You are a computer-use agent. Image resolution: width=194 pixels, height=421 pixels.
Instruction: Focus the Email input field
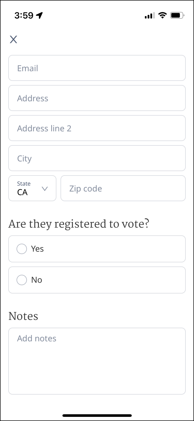point(97,68)
